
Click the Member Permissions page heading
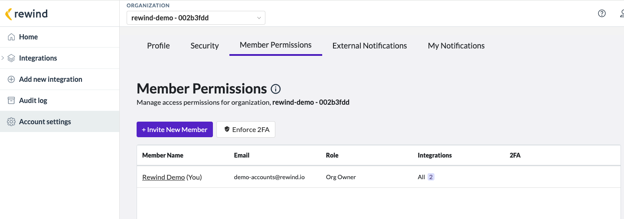pyautogui.click(x=202, y=89)
